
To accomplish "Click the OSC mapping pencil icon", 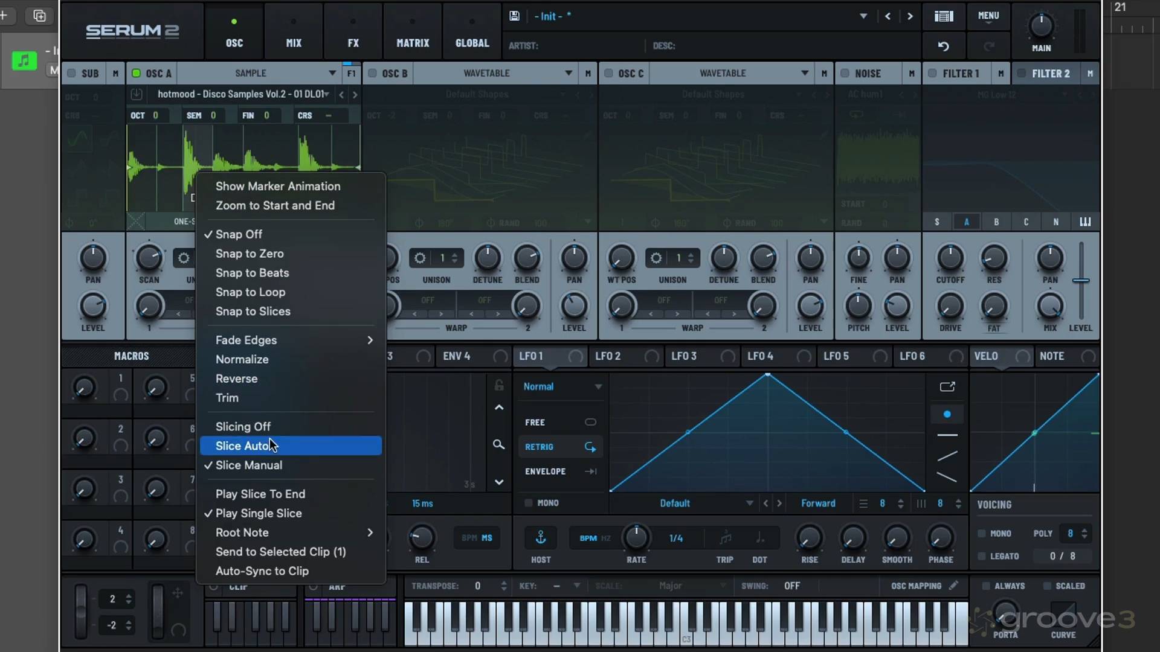I will [x=953, y=586].
